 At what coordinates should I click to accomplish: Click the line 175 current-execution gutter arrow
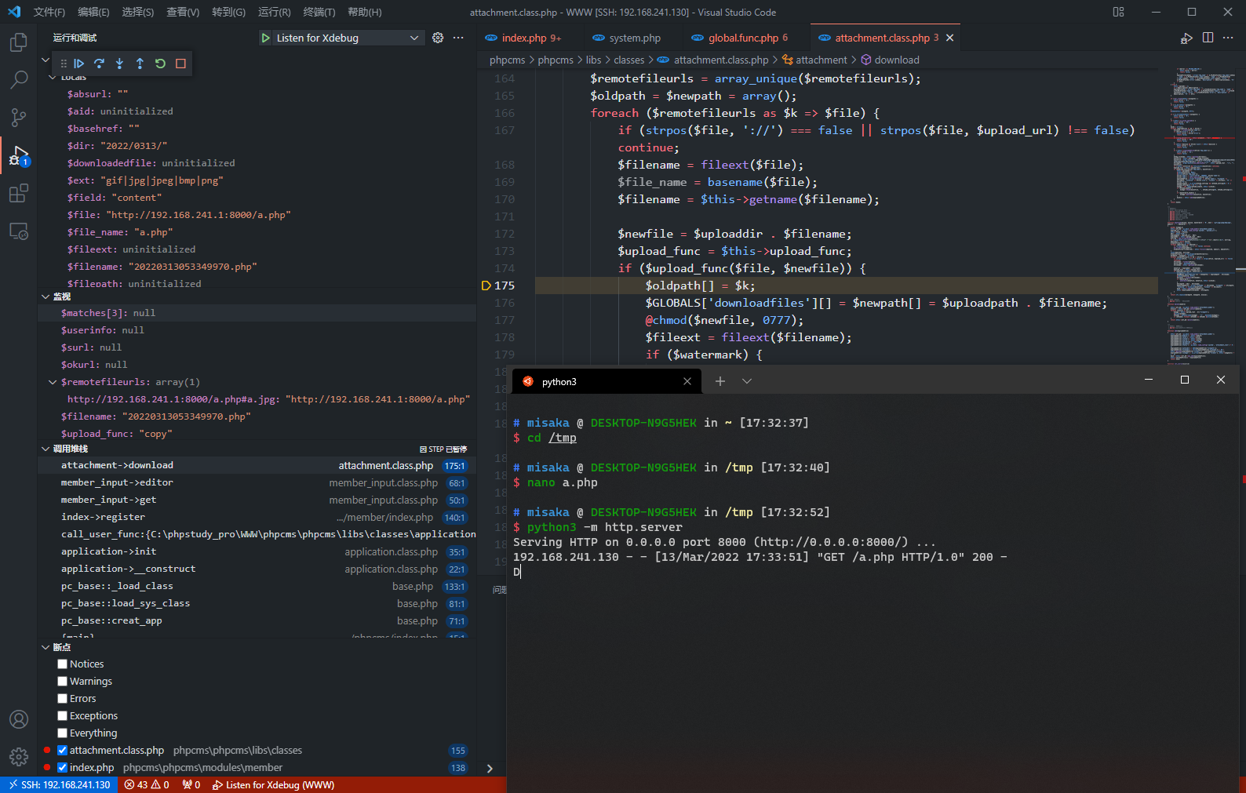pyautogui.click(x=486, y=286)
